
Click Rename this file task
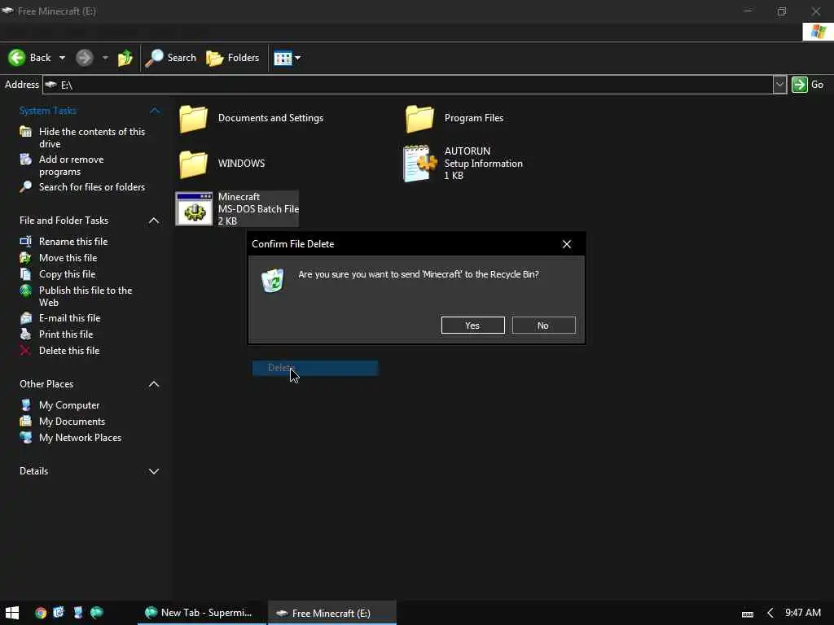(x=73, y=241)
